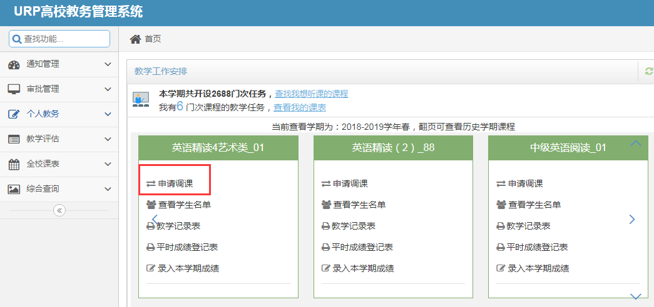Click the green refresh icon in 教学工作安排

pyautogui.click(x=649, y=71)
